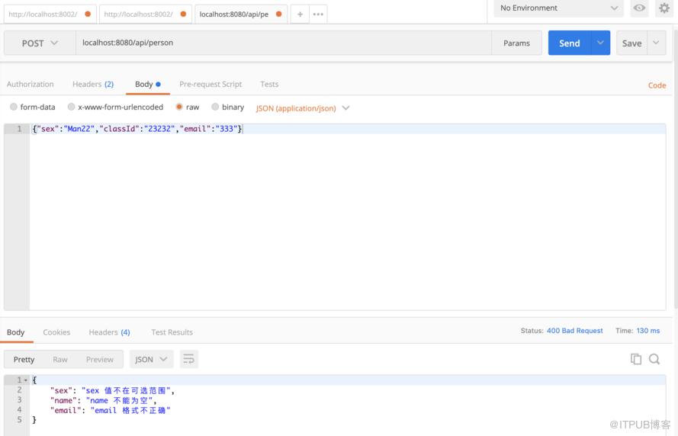
Task: Switch to the request Headers (2) tab
Action: click(x=93, y=85)
